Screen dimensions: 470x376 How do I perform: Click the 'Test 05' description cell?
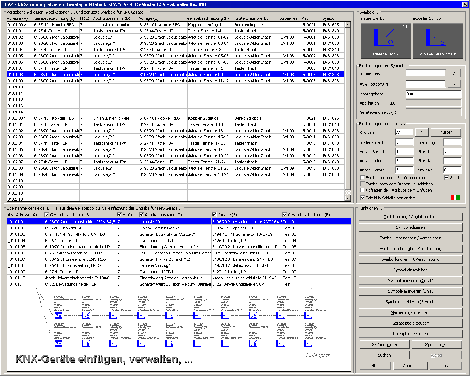[x=316, y=247]
